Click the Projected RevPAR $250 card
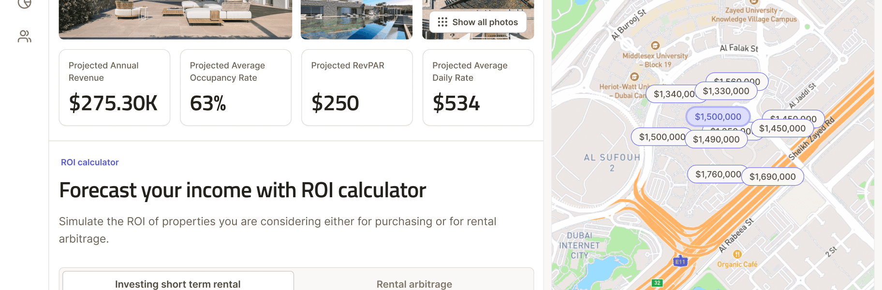The width and height of the screenshot is (882, 290). click(x=357, y=87)
